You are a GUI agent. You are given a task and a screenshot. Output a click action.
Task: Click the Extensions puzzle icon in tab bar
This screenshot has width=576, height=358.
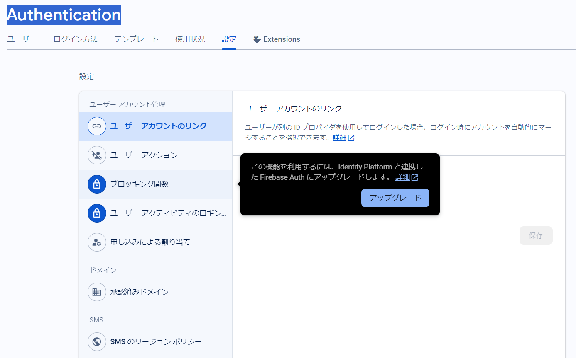257,39
